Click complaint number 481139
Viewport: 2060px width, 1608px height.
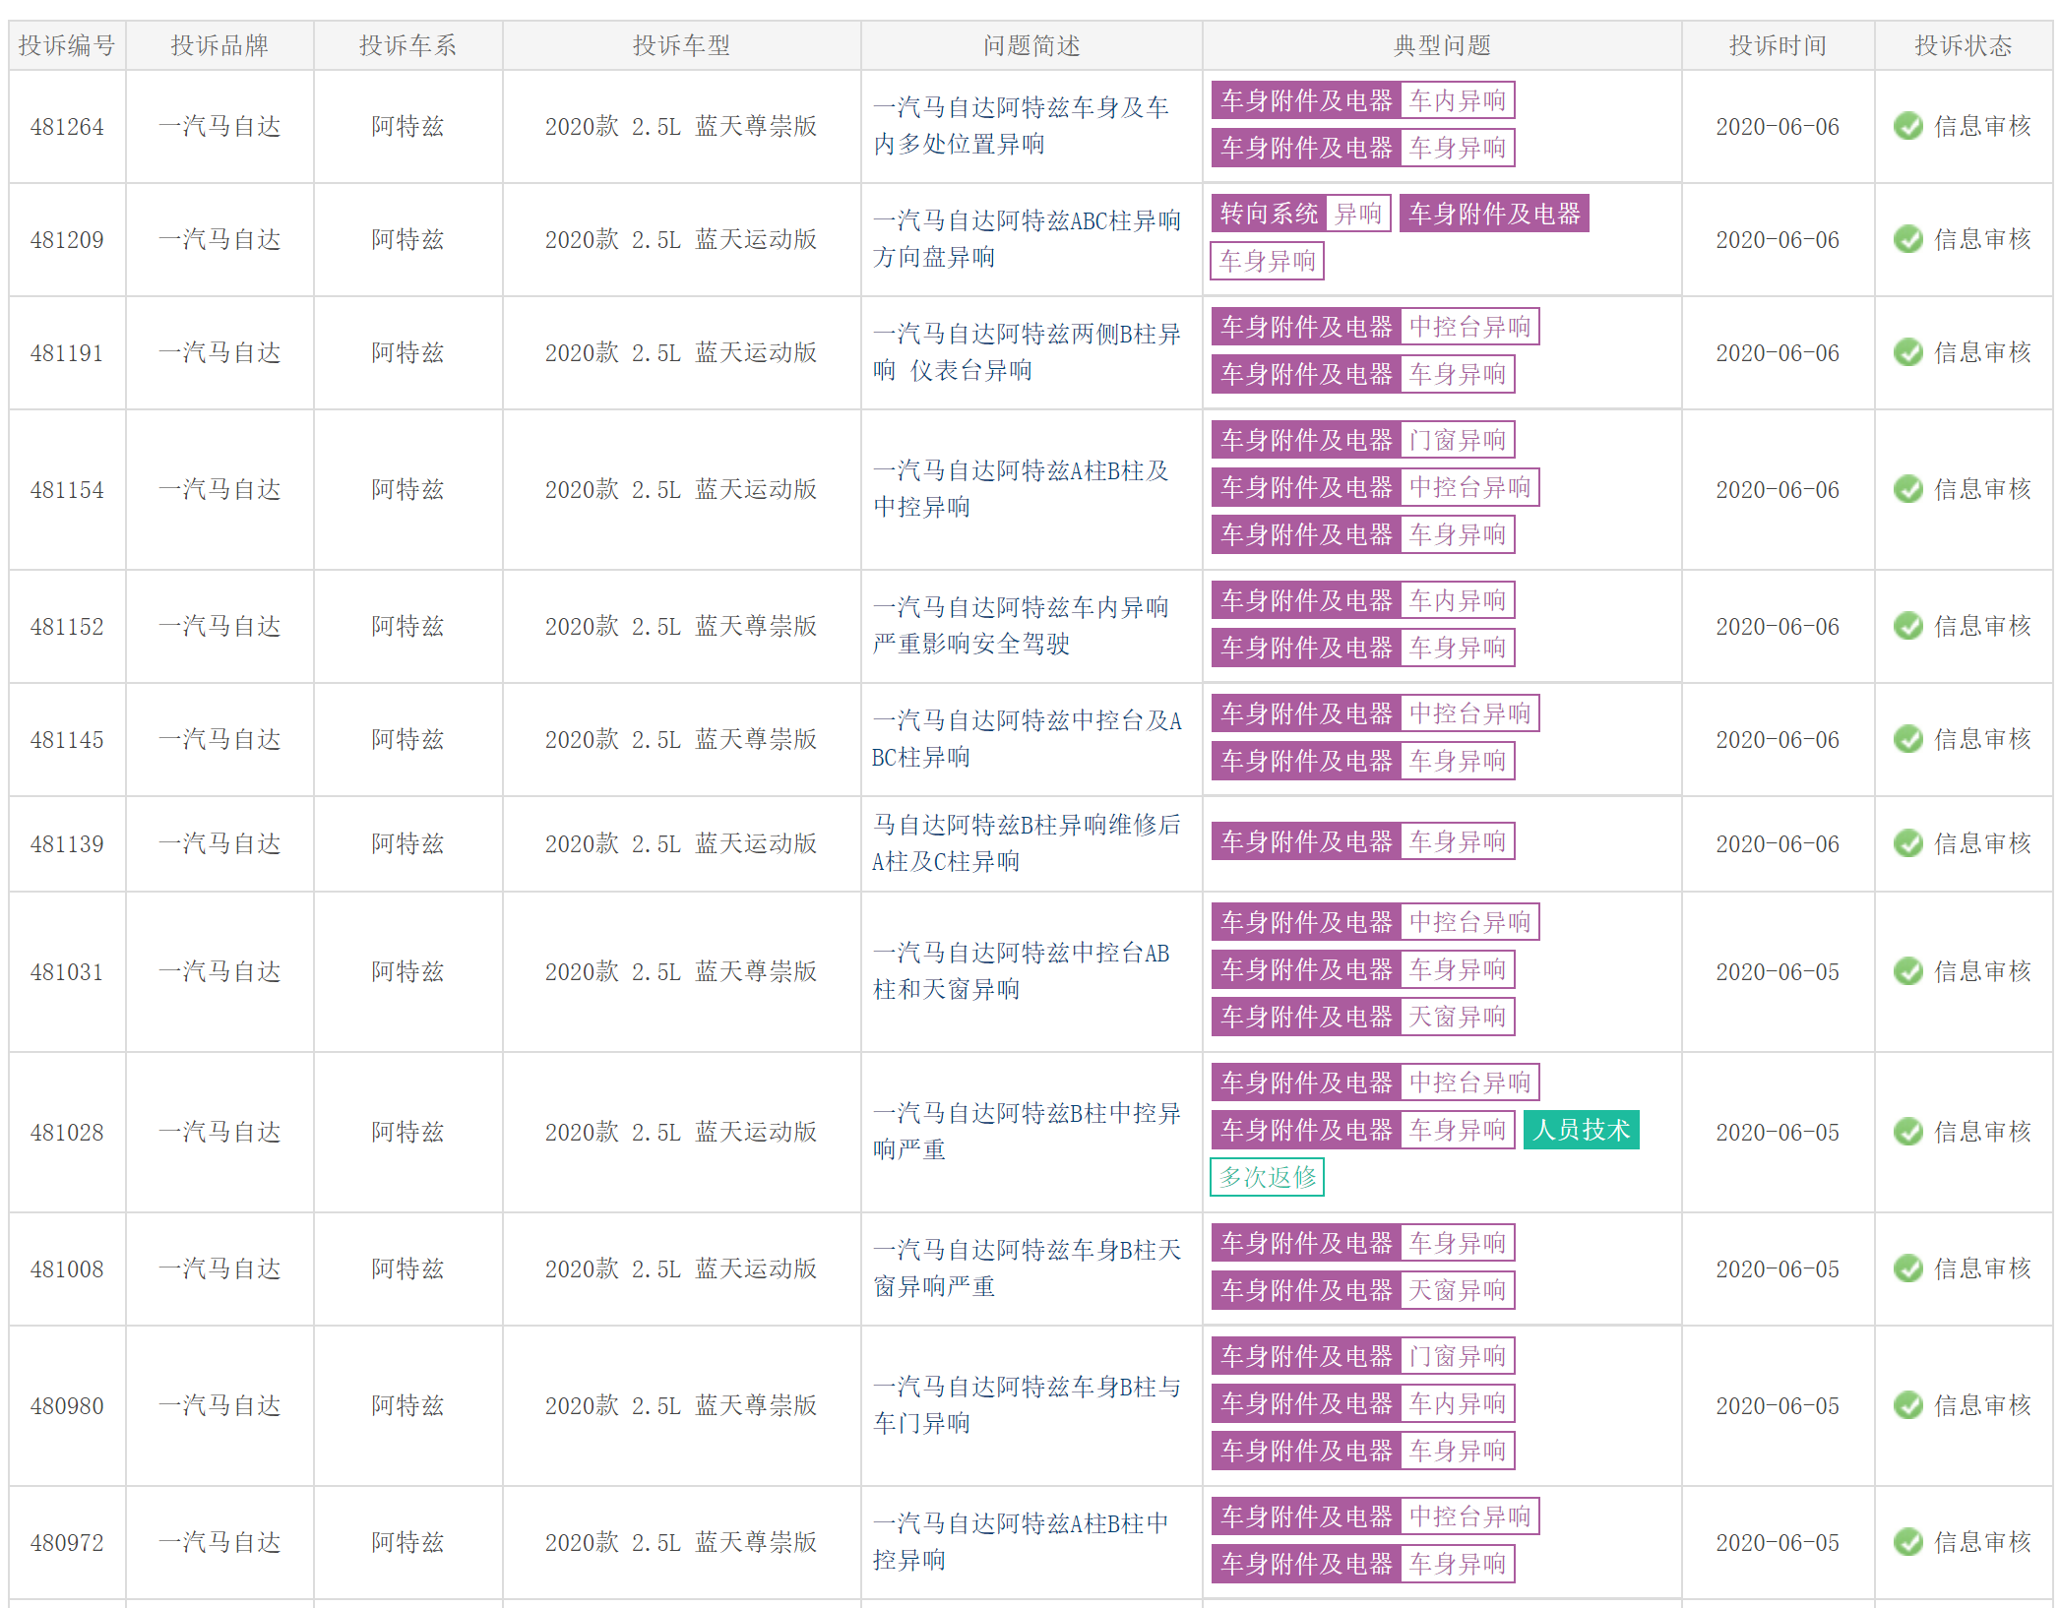[67, 844]
